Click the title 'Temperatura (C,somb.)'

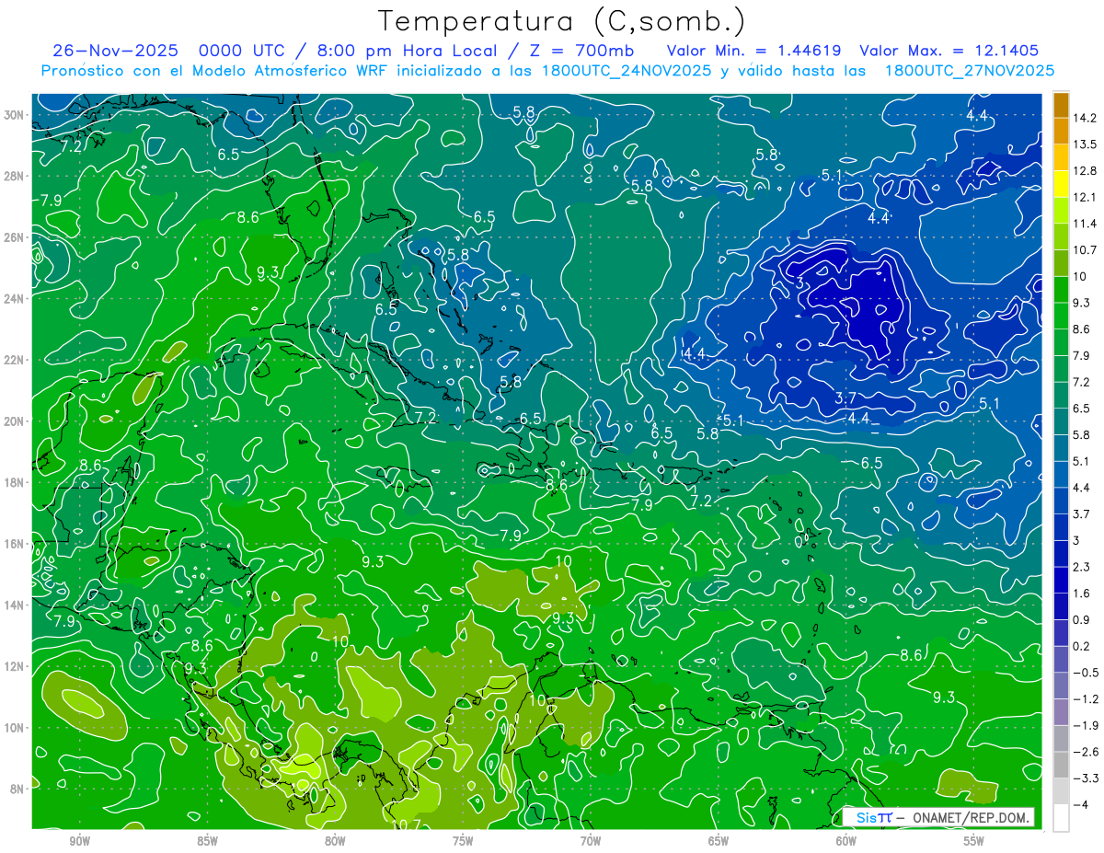[562, 21]
